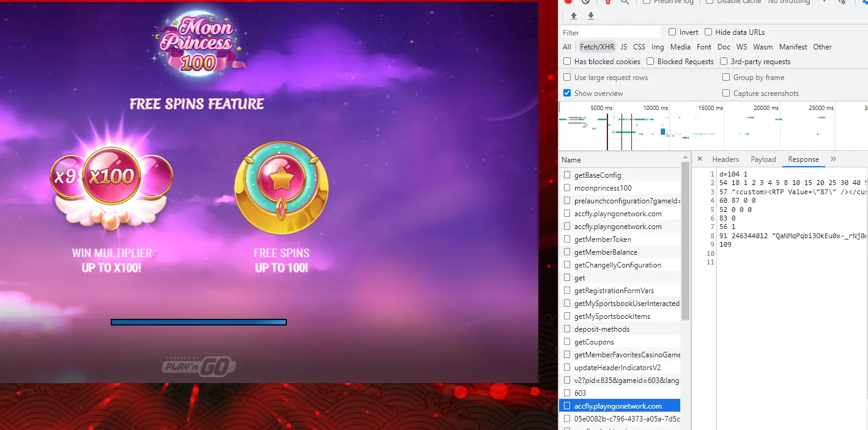Open the prelaunchconfiguration?gameId request
868x430 pixels.
[620, 201]
